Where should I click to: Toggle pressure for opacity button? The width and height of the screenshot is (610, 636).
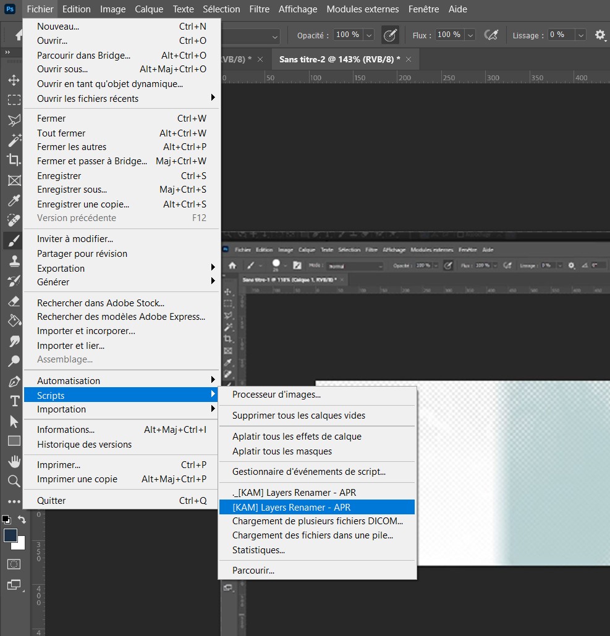point(390,35)
